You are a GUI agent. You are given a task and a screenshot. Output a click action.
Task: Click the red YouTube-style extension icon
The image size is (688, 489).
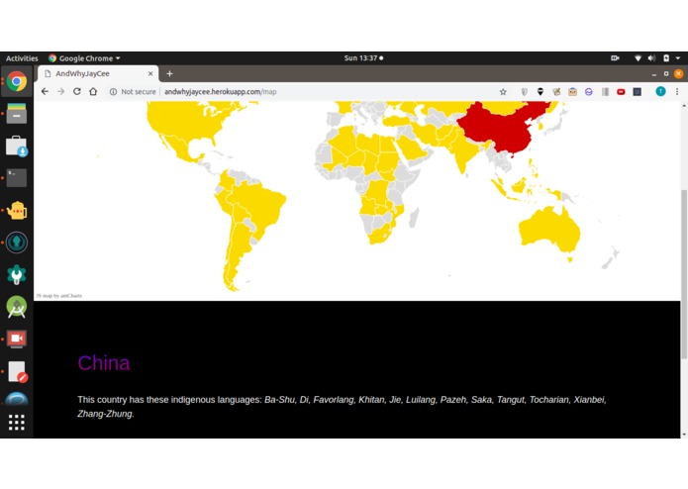(621, 92)
